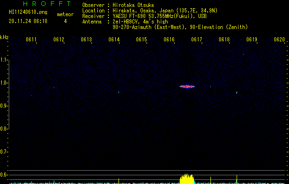The width and height of the screenshot is (289, 184).
Task: Click the kHz axis unit label
Action: 4,37
